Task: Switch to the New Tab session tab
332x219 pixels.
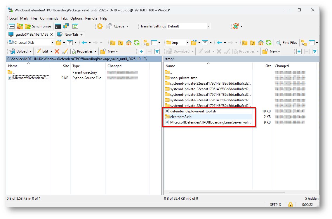Action: pos(71,34)
